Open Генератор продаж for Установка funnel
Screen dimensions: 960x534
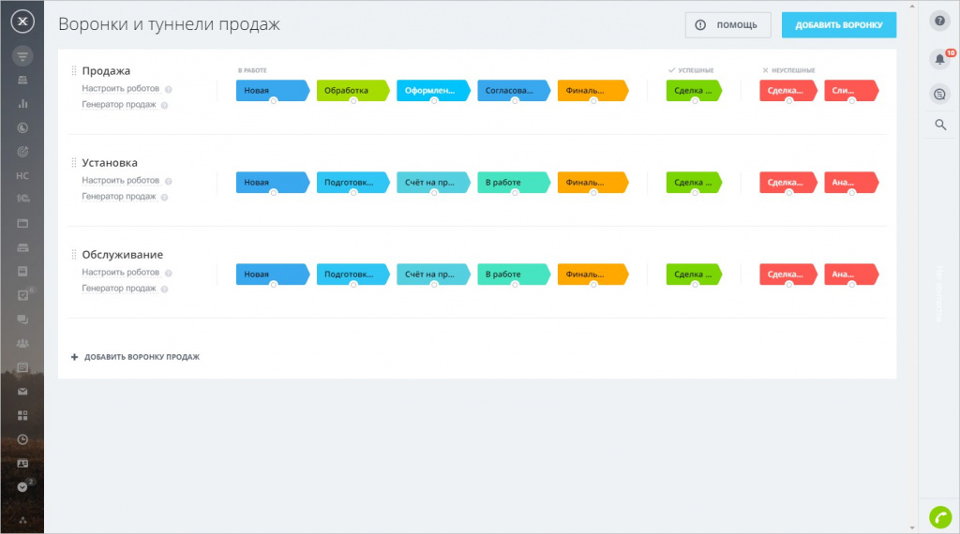click(119, 197)
